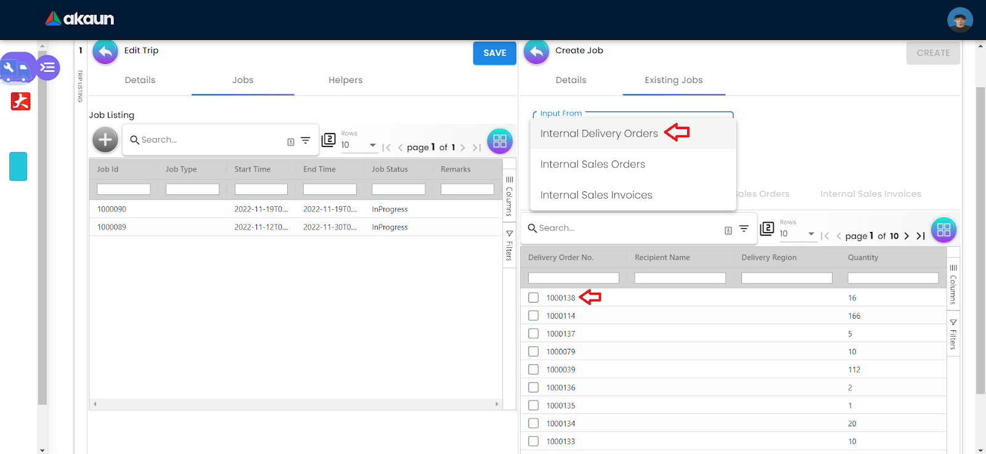Select checkbox for order 1000114
This screenshot has height=454, width=986.
point(534,316)
